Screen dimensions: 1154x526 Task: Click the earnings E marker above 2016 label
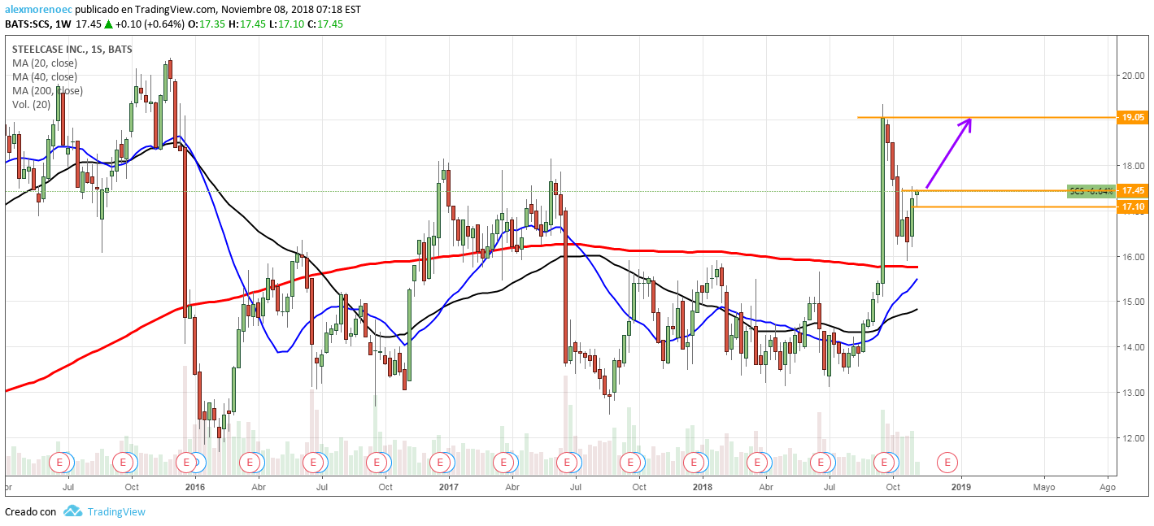[187, 463]
